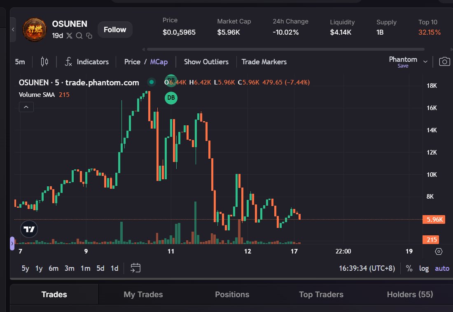Viewport: 453px width, 312px height.
Task: Open timezone menu at 16:39:34 (UTC+8)
Action: click(367, 268)
